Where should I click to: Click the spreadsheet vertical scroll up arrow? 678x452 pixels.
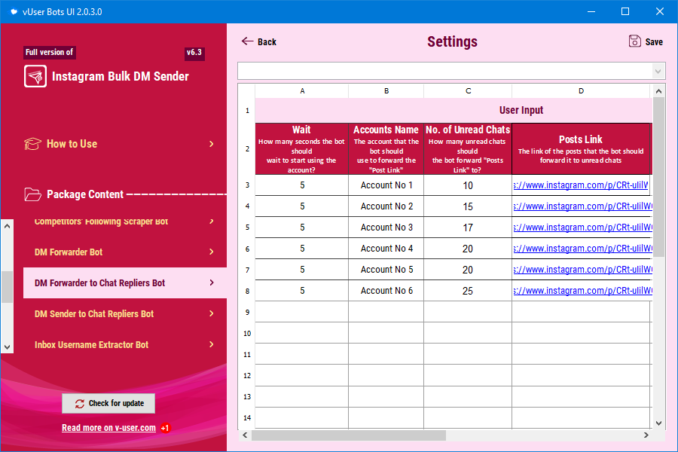(x=658, y=91)
